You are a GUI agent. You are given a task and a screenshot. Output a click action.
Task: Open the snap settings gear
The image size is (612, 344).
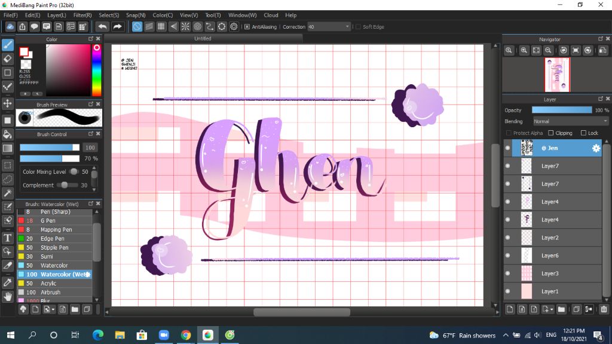(x=234, y=26)
